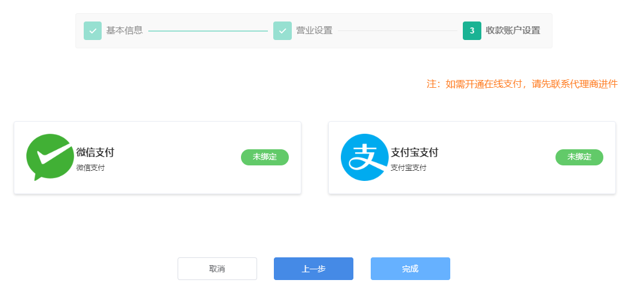Click the bold 支付宝支付 title

[414, 152]
